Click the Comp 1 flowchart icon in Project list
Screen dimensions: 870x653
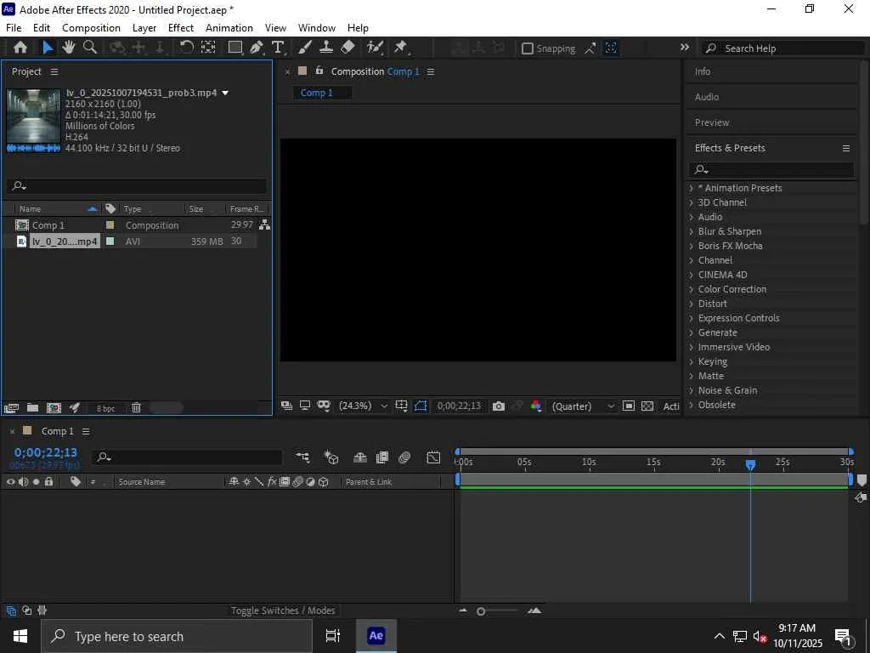click(x=265, y=224)
